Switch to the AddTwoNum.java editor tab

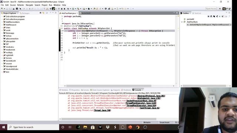(x=69, y=13)
